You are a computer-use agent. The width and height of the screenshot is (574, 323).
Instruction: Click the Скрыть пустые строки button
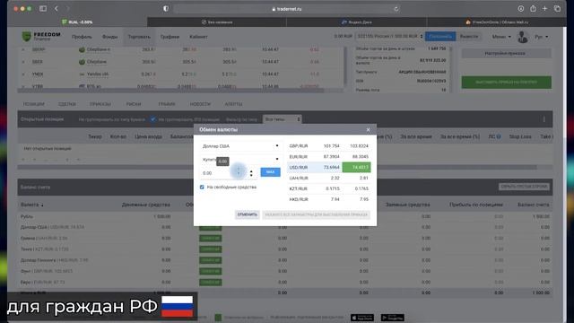tap(524, 187)
